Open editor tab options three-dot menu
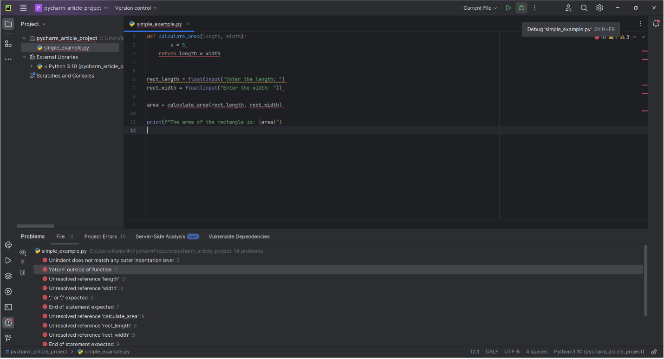The height and width of the screenshot is (359, 664). (x=640, y=24)
